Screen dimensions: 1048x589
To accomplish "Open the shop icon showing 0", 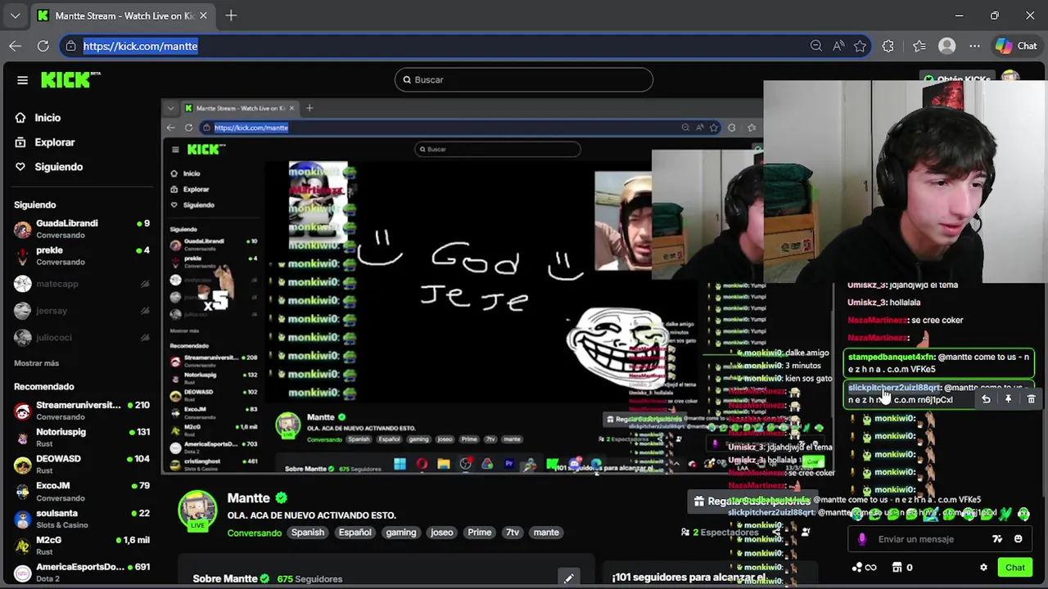I will [x=902, y=568].
